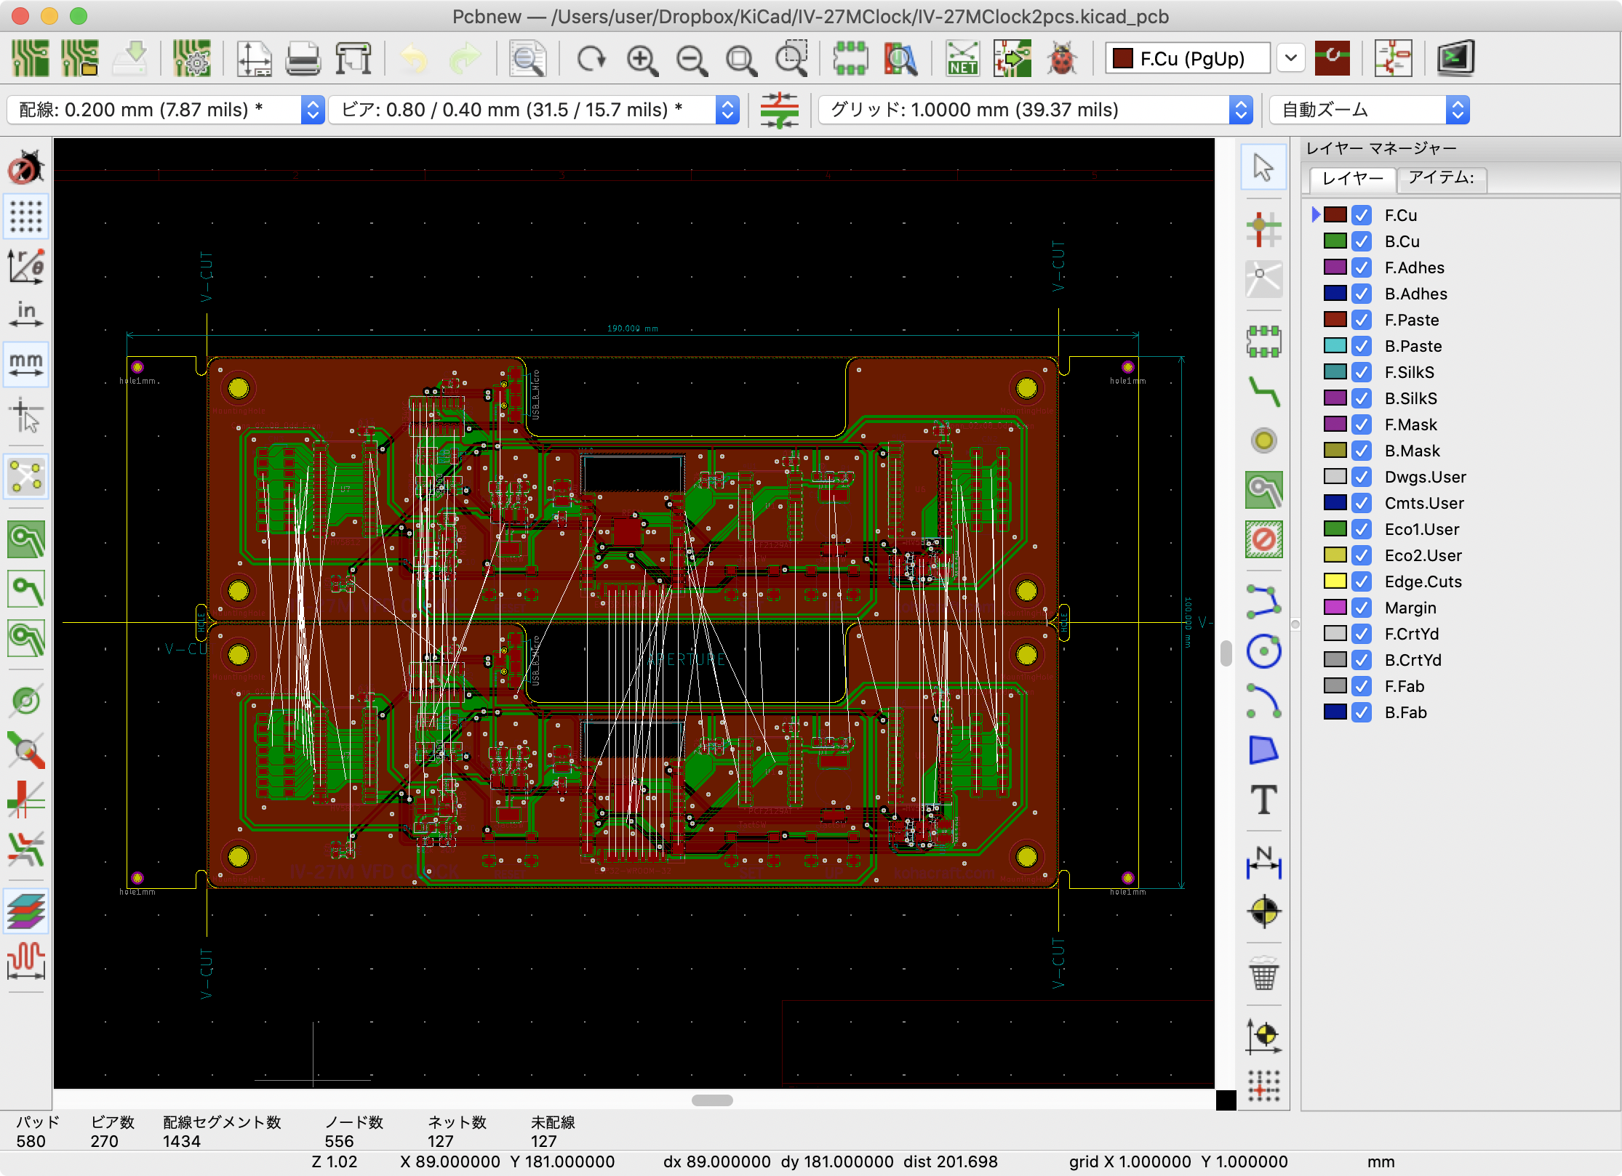Click the zoom in magnifier icon

642,59
